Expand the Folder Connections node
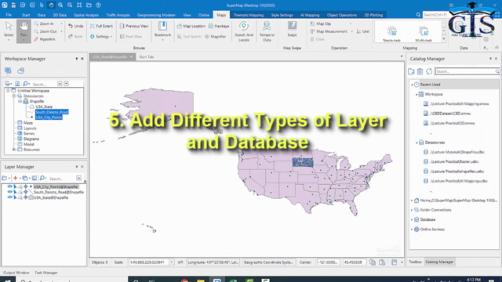502x282 pixels. (412, 210)
